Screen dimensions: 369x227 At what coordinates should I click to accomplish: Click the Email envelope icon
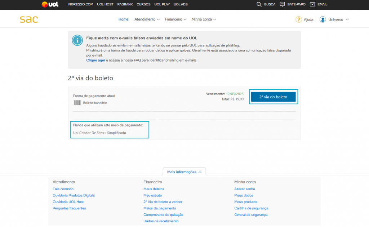pyautogui.click(x=312, y=4)
